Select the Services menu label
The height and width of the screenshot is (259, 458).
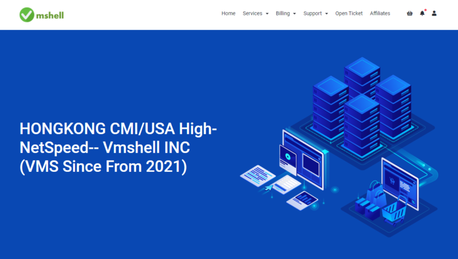tap(252, 13)
